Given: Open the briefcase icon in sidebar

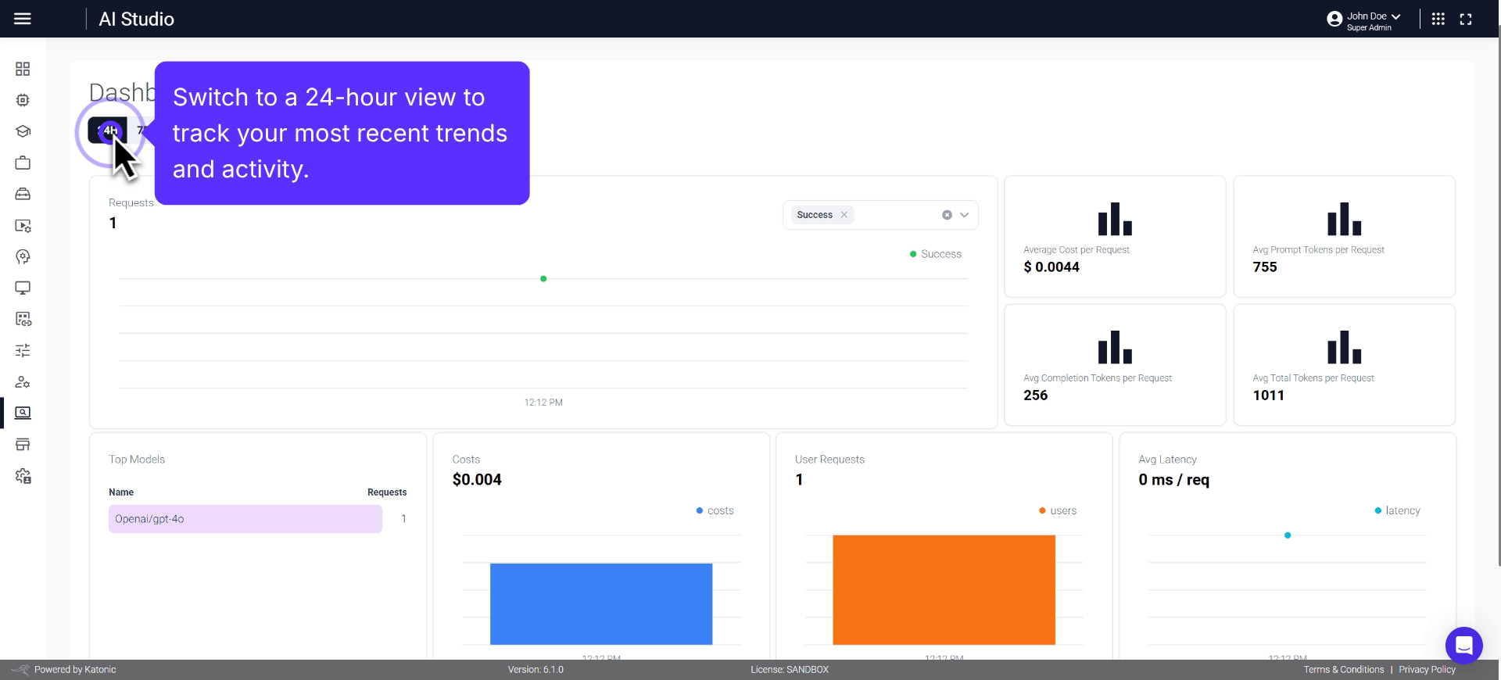Looking at the screenshot, I should pyautogui.click(x=23, y=163).
